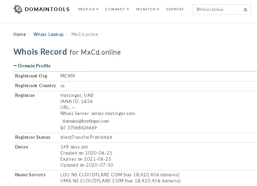Click the search magnifier icon

pos(245,10)
